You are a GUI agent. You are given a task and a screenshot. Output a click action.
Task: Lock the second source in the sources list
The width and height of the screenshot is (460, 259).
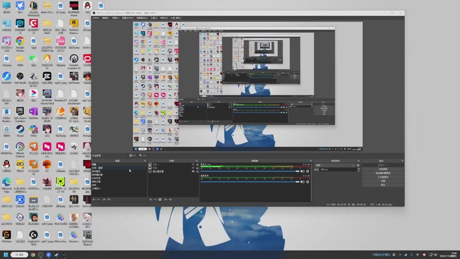pos(197,167)
